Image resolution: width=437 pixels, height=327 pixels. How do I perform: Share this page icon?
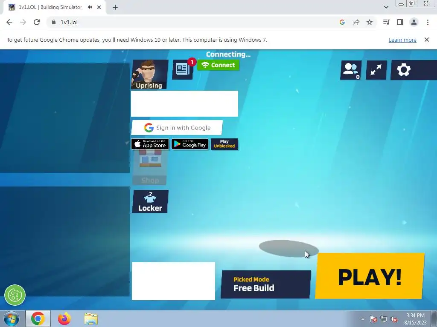click(356, 22)
